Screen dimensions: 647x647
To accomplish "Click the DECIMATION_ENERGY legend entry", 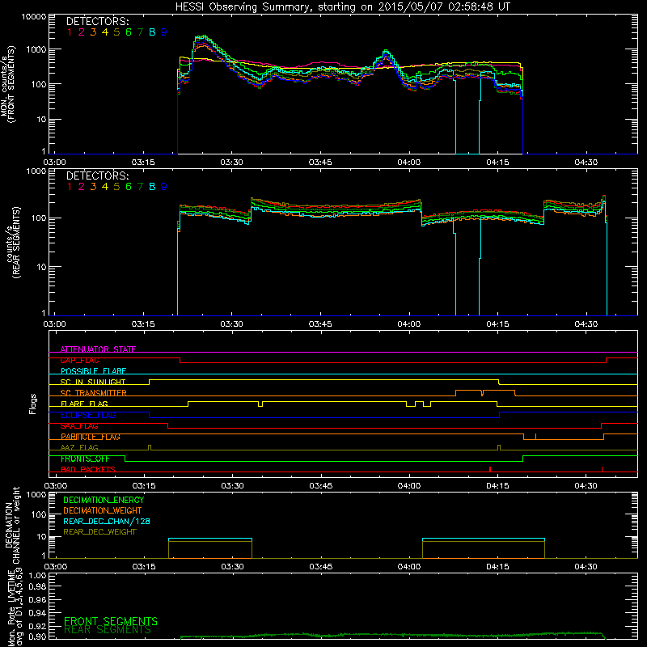I will point(104,500).
